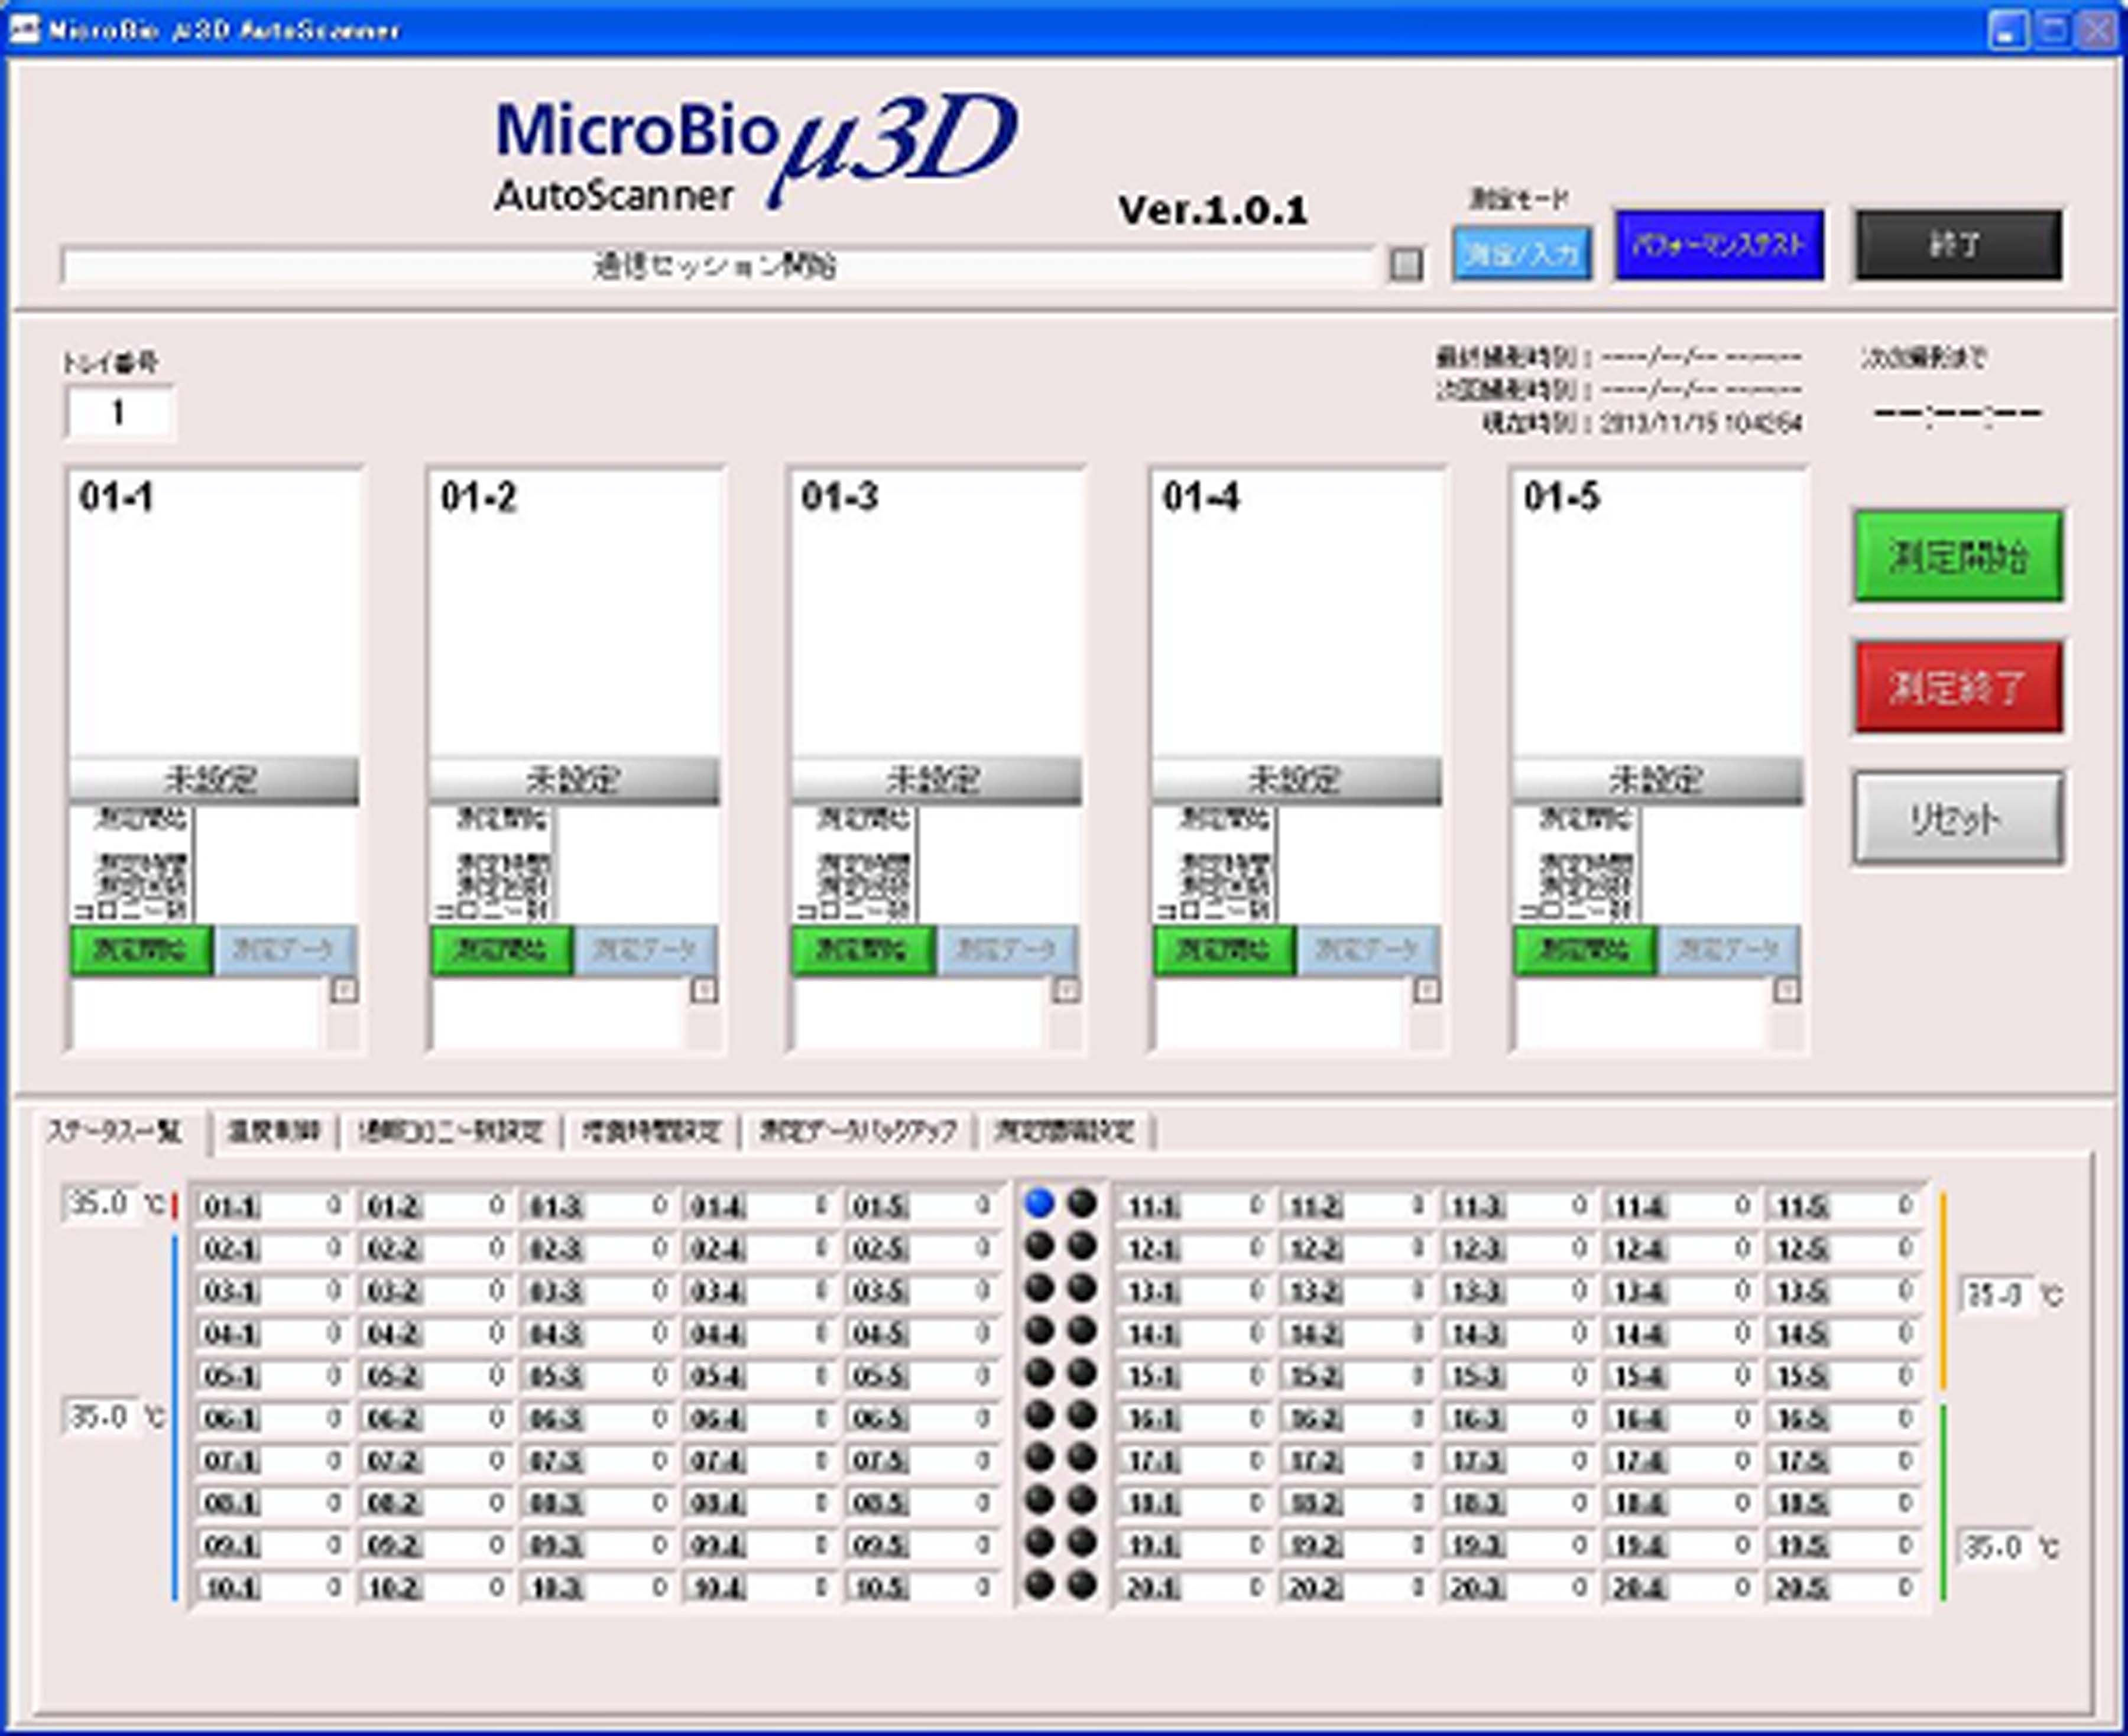Image resolution: width=2128 pixels, height=1736 pixels.
Task: Switch to the 温度制御 tab
Action: click(x=274, y=1132)
